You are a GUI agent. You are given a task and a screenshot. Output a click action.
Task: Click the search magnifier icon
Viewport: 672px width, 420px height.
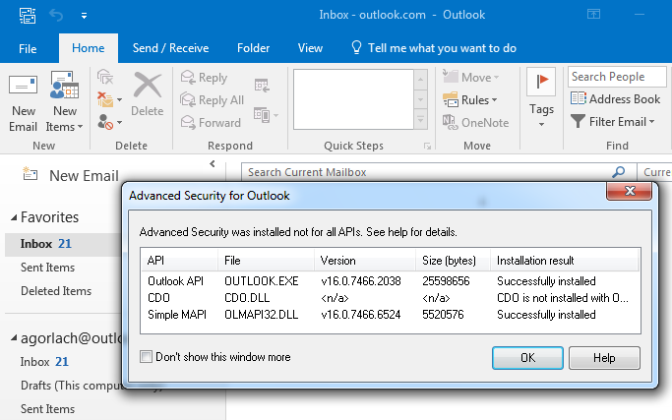618,172
